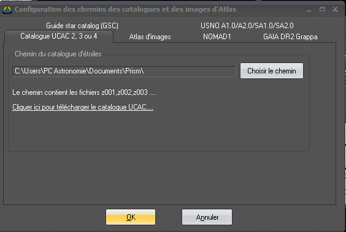This screenshot has width=346, height=232.
Task: Minimize the Atlas configuration window
Action: [309, 10]
